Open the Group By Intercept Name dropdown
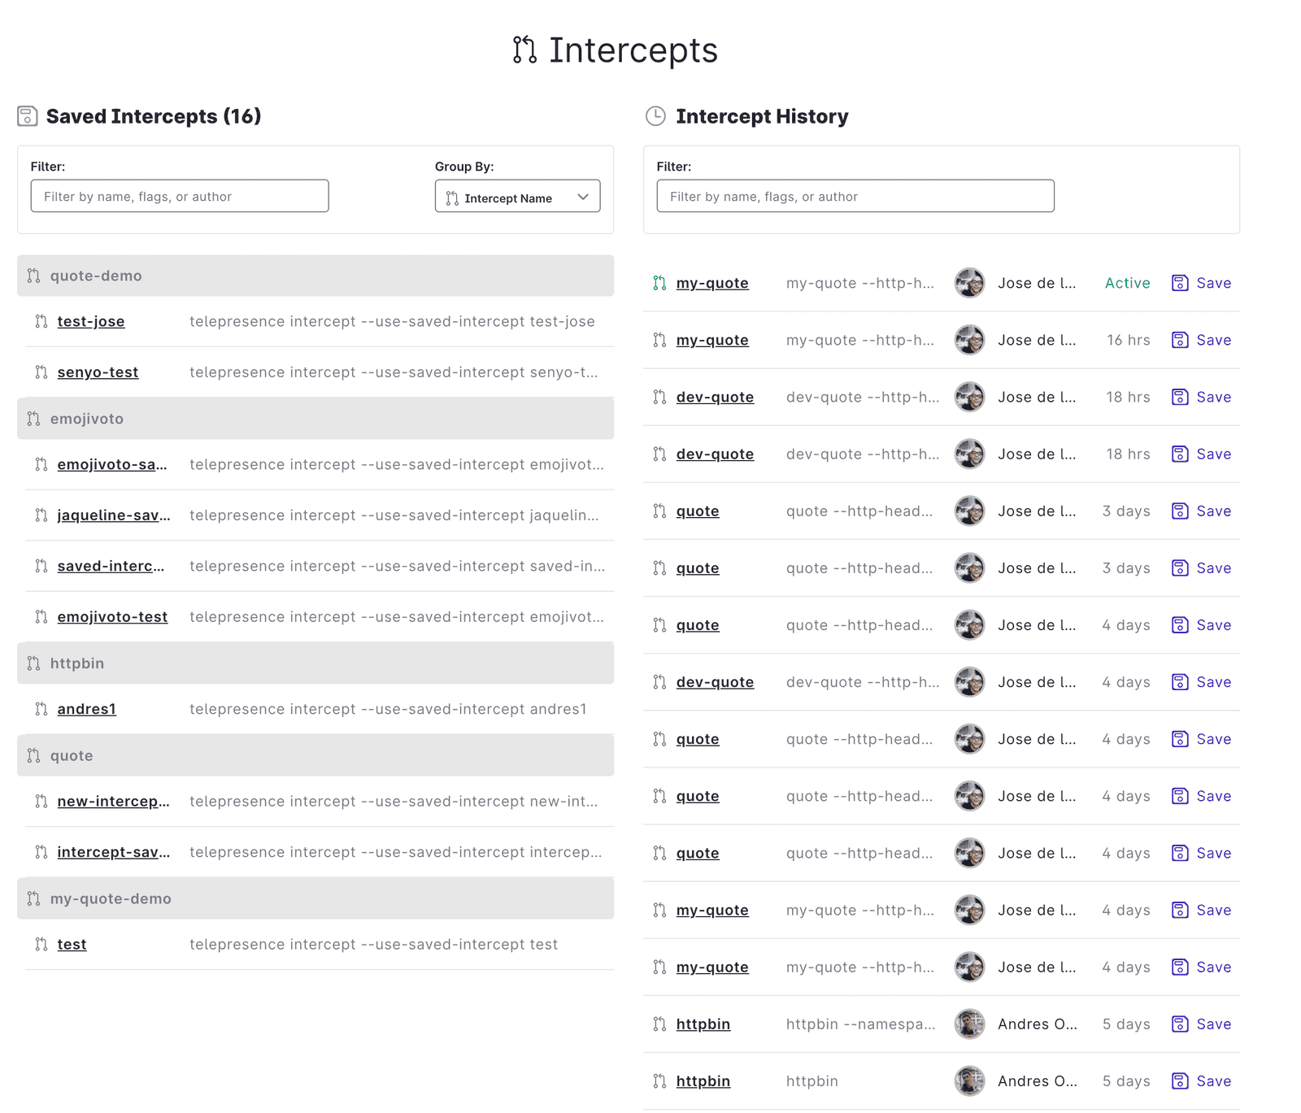 point(517,197)
